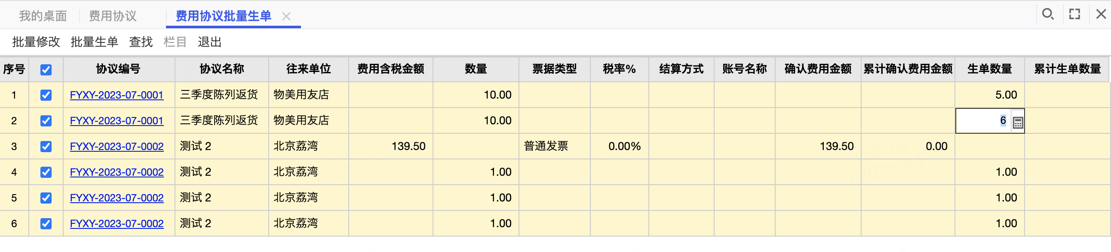Viewport: 1111px width, 252px height.
Task: Click the 批量生单 toolbar button
Action: pos(95,42)
